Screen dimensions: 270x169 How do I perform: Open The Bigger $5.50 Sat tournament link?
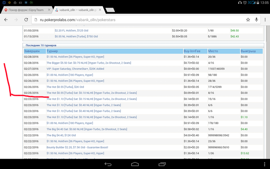pyautogui.click(x=89, y=63)
